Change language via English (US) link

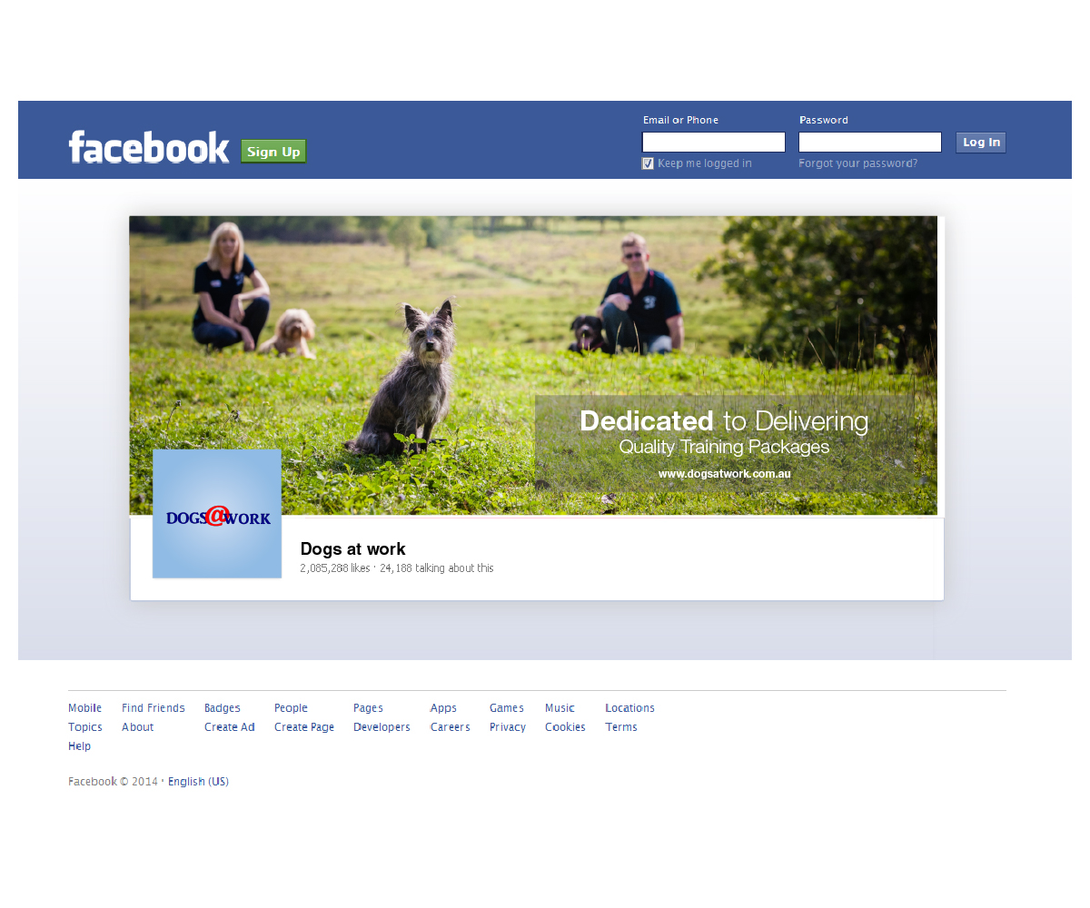coord(198,782)
